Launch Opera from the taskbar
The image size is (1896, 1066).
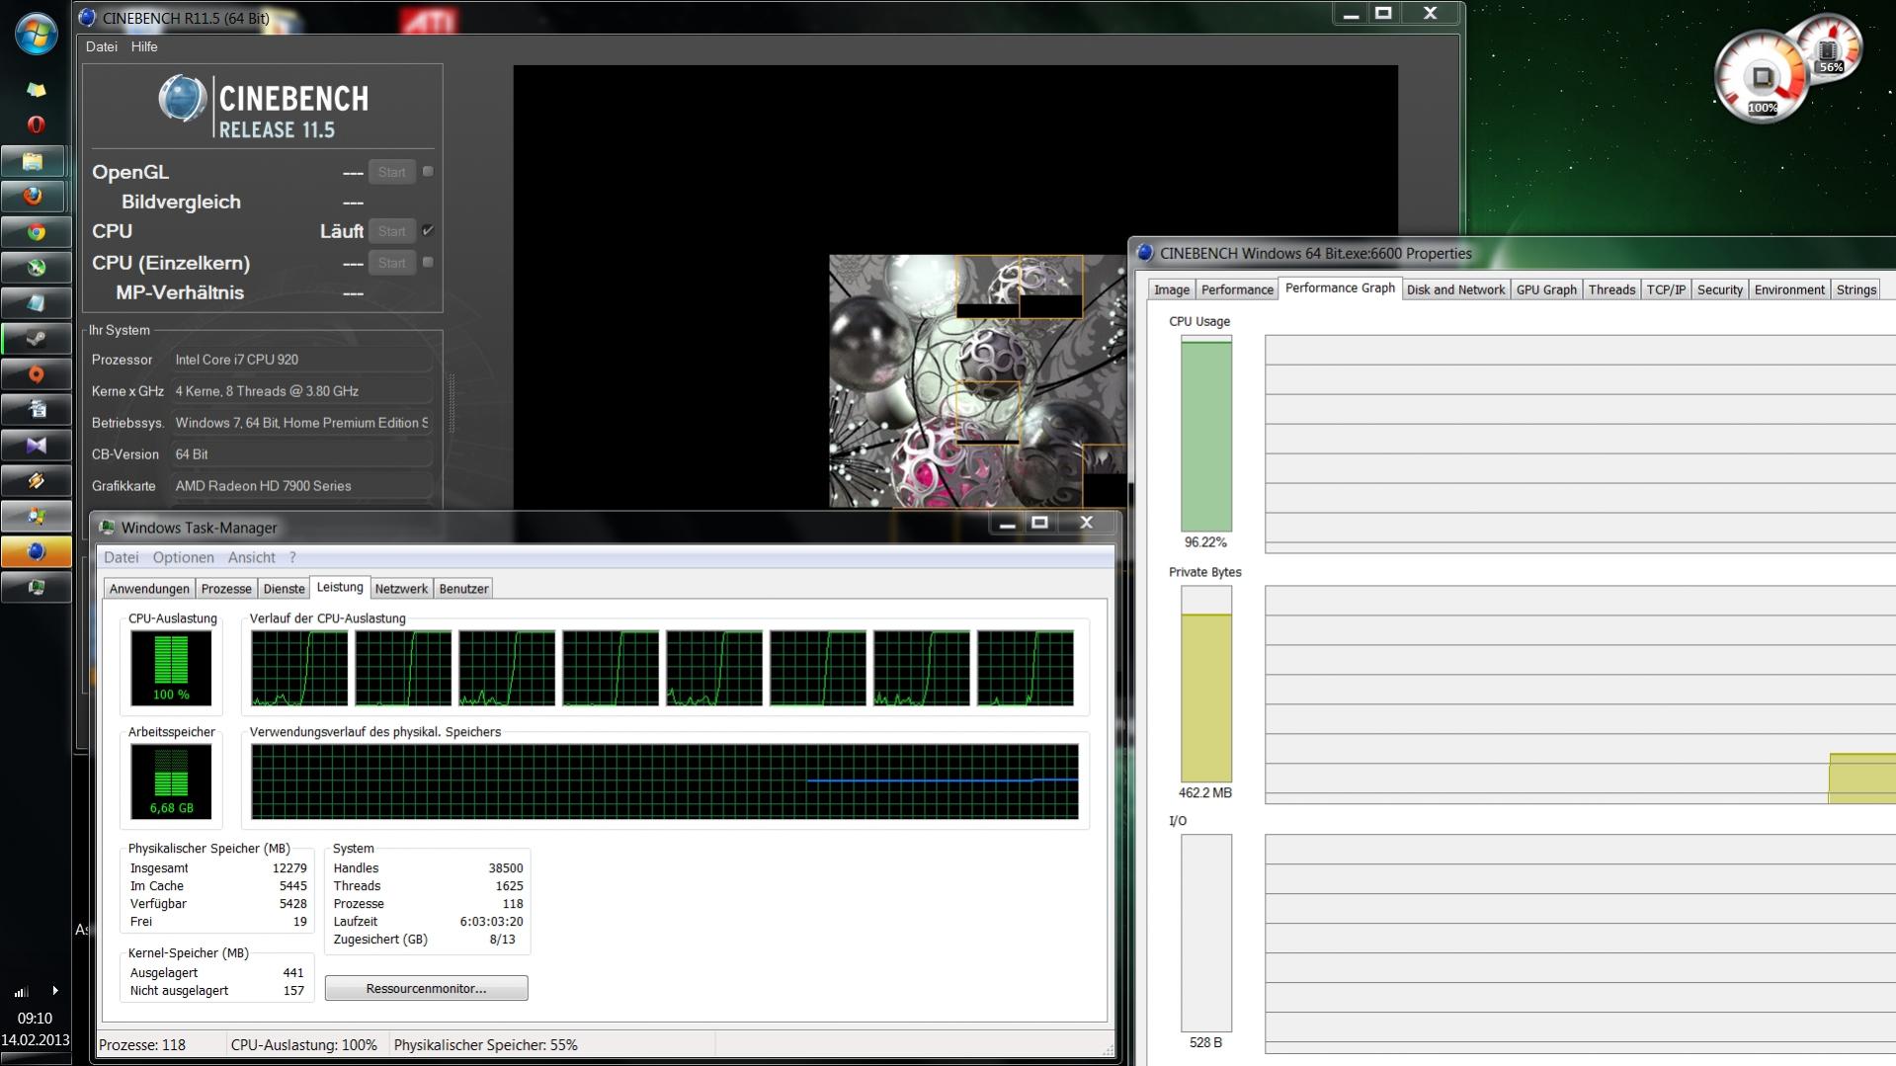click(36, 124)
